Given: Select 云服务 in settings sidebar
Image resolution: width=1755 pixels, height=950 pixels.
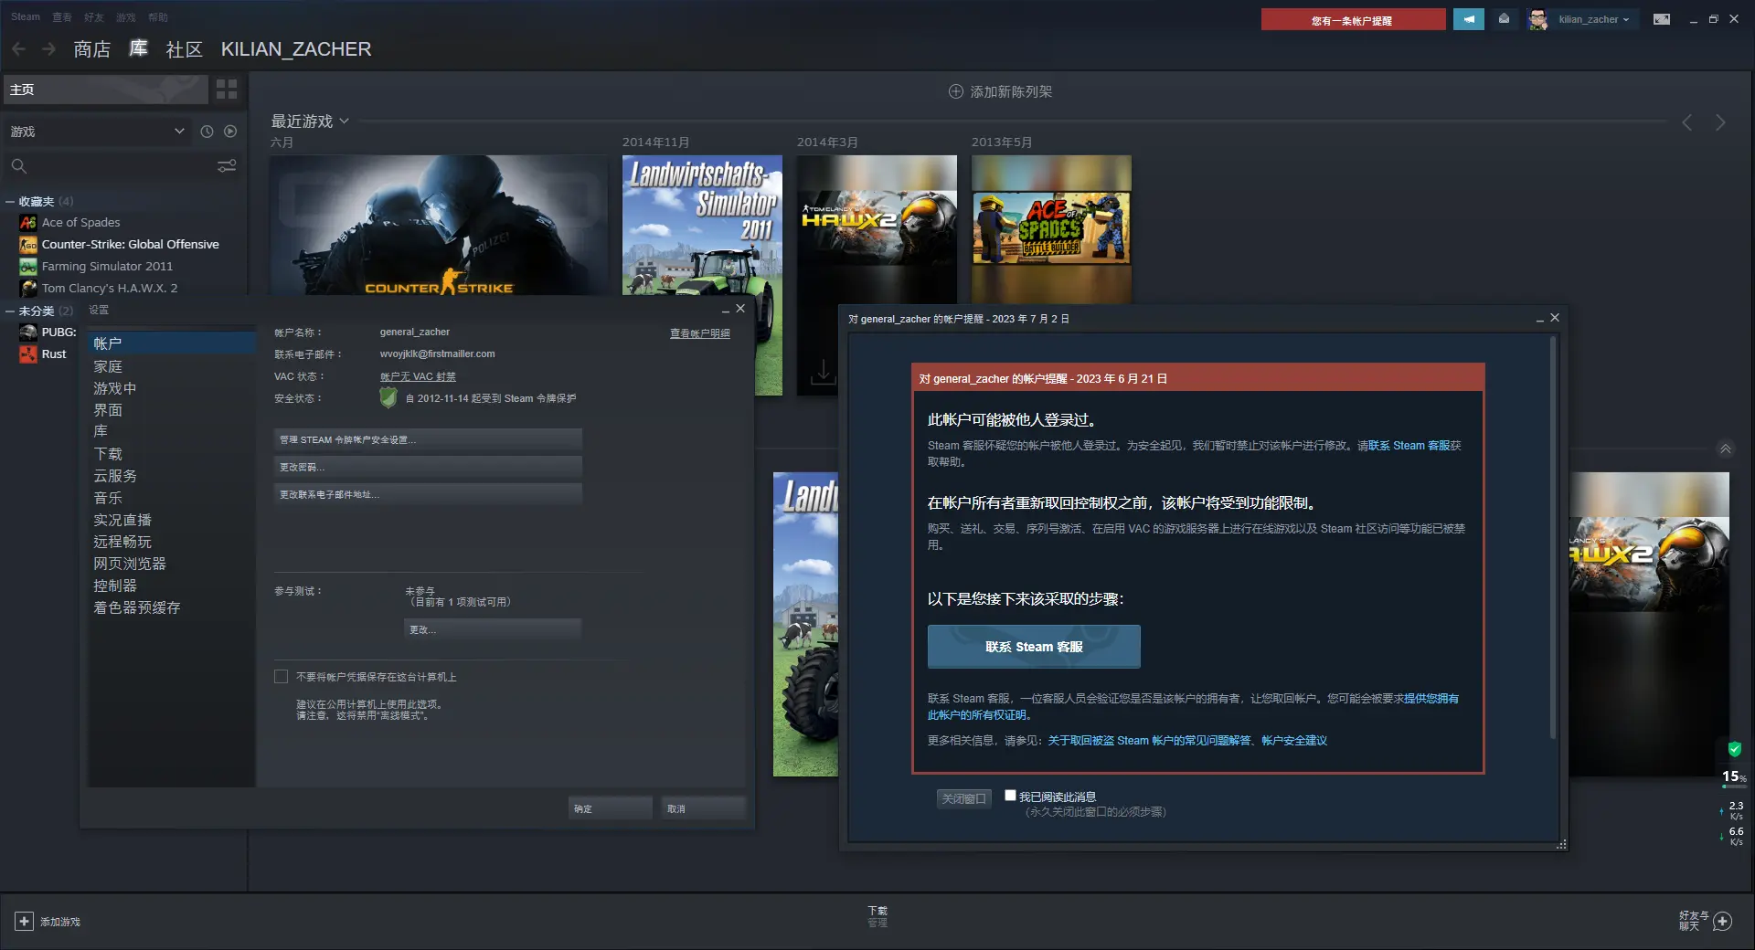Looking at the screenshot, I should 172,475.
